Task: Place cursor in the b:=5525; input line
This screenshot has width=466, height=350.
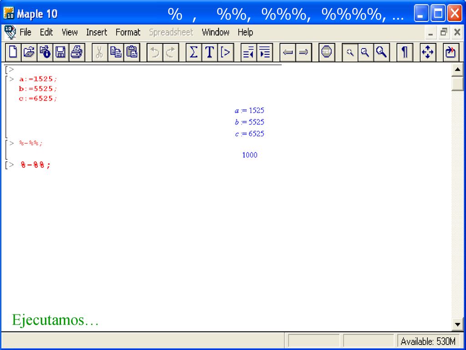Action: tap(38, 89)
